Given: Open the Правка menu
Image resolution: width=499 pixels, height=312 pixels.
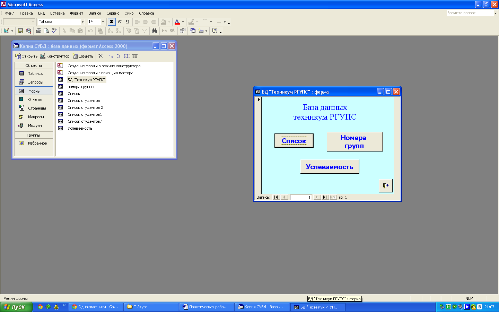Looking at the screenshot, I should coord(26,13).
